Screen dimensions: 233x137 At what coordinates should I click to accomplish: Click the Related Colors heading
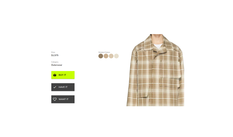104,52
